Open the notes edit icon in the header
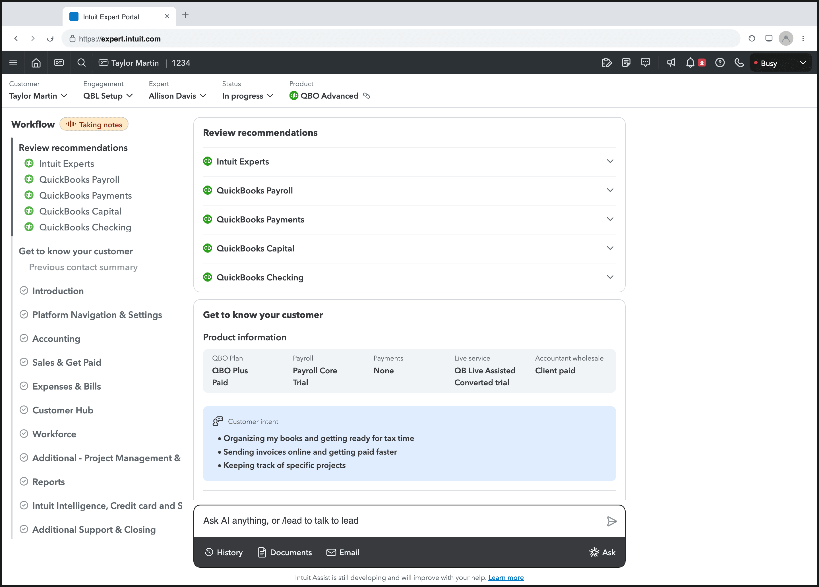The width and height of the screenshot is (819, 587). pos(607,63)
